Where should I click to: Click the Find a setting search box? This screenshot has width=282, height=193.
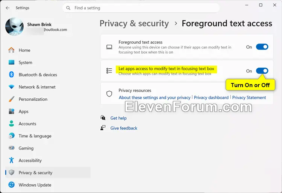(x=141, y=8)
